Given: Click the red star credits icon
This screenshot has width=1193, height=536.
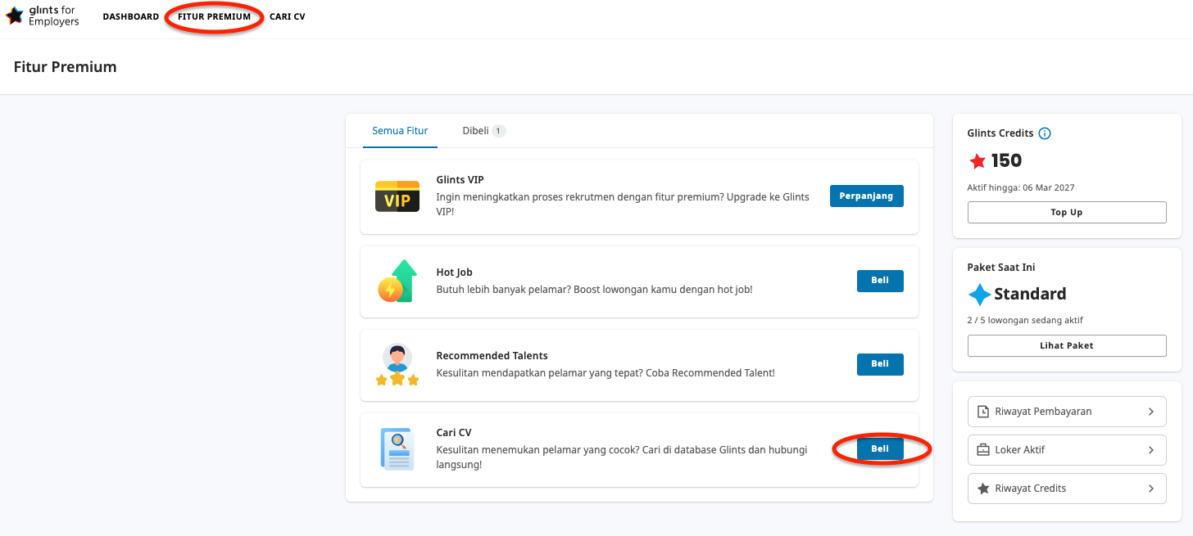Looking at the screenshot, I should click(978, 161).
